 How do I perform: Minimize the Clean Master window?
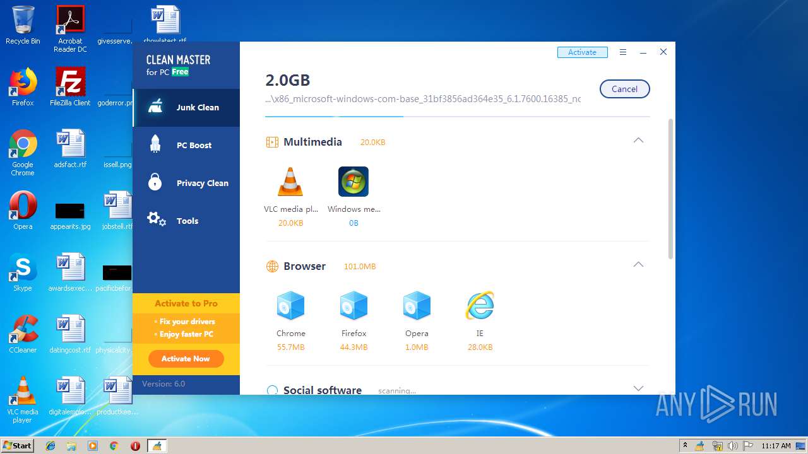[x=643, y=52]
